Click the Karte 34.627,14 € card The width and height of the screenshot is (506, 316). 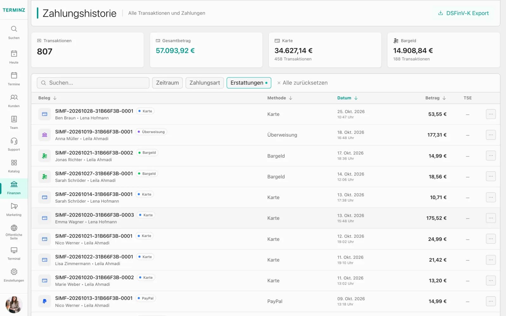(x=325, y=50)
